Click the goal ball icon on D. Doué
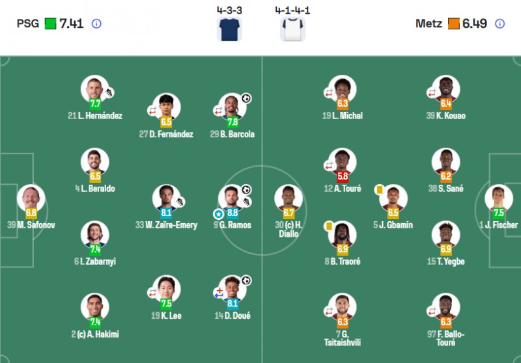The height and width of the screenshot is (363, 521). [x=247, y=280]
